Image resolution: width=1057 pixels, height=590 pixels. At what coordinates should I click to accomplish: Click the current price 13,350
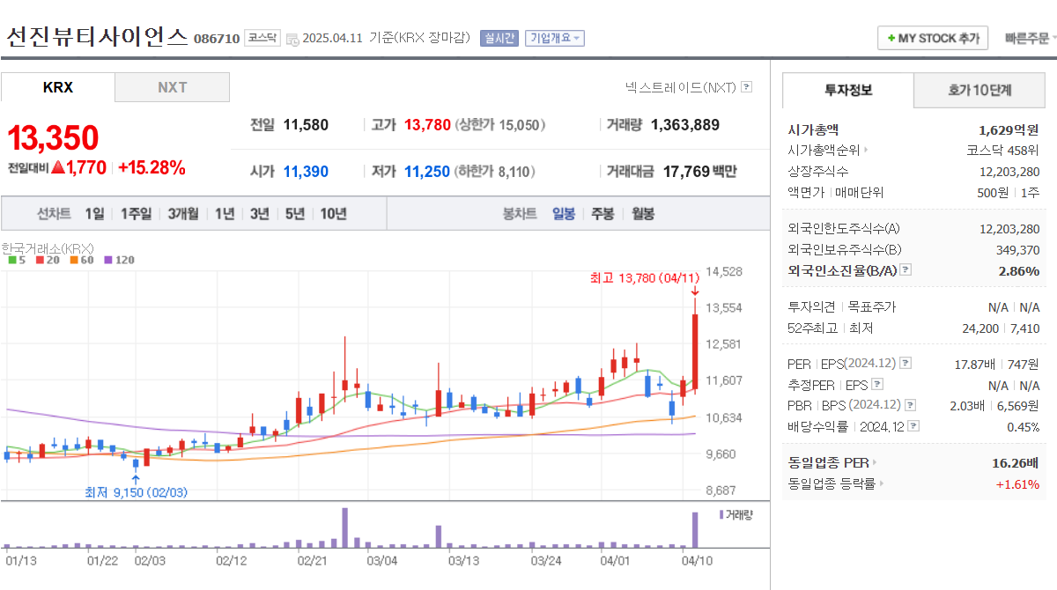[x=53, y=137]
